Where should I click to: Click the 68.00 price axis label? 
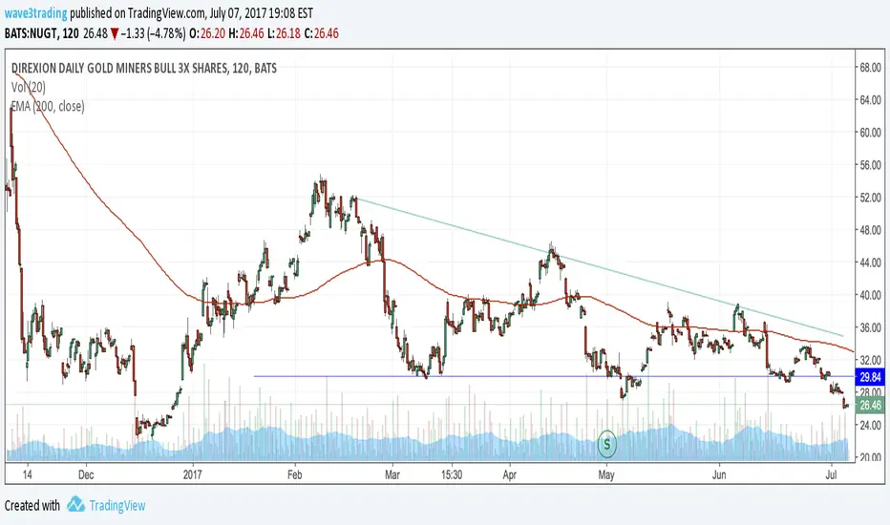coord(870,68)
